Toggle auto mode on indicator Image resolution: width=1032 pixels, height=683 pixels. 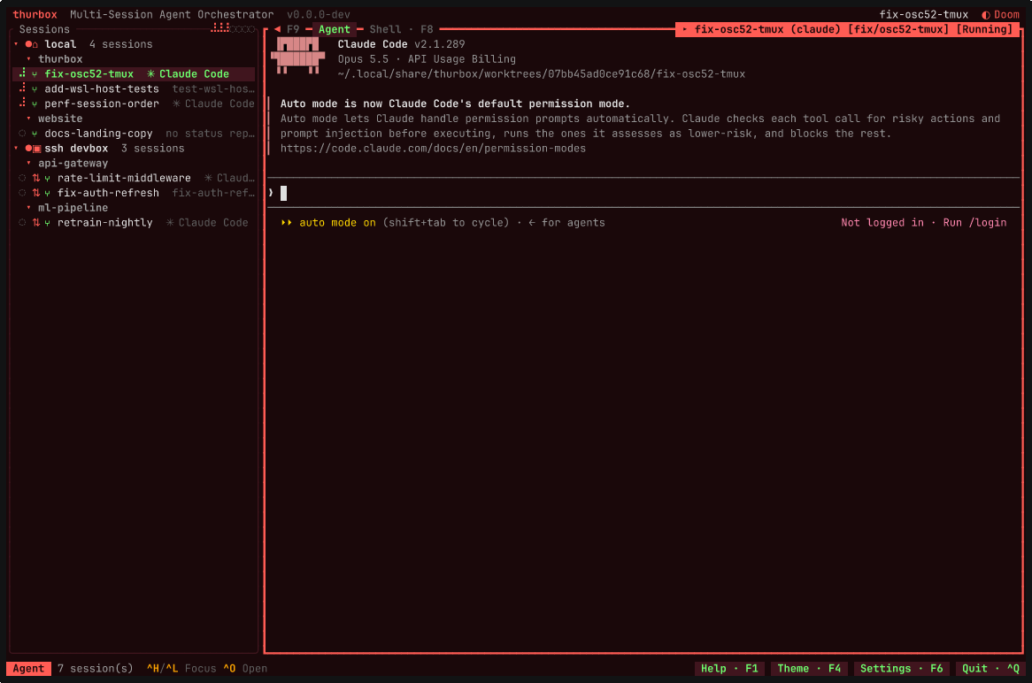tap(337, 223)
